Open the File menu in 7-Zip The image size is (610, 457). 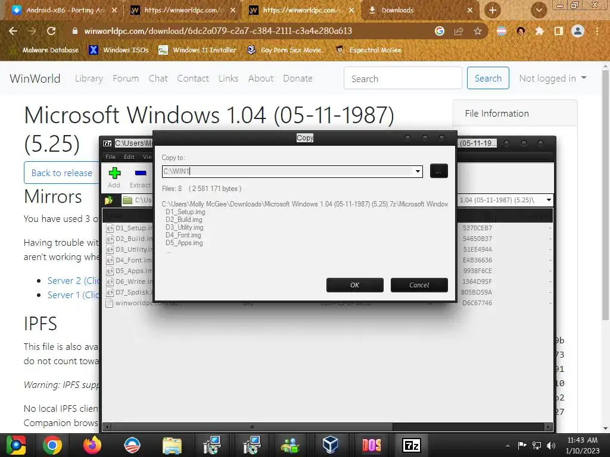point(110,157)
